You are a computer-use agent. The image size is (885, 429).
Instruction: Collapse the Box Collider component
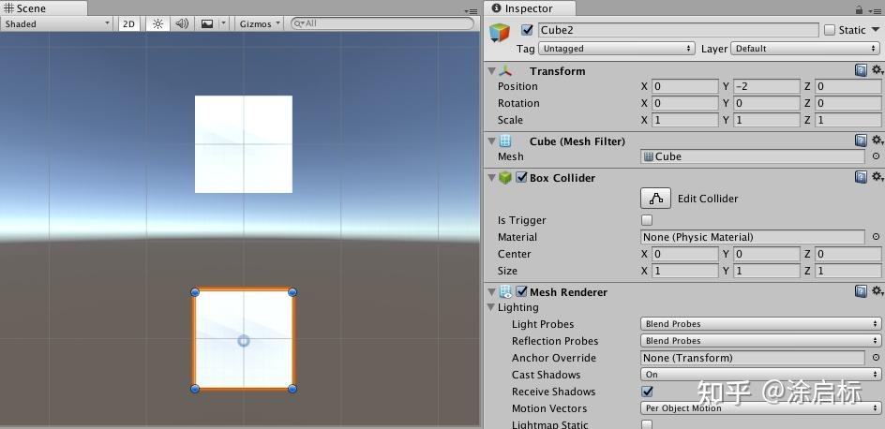491,178
